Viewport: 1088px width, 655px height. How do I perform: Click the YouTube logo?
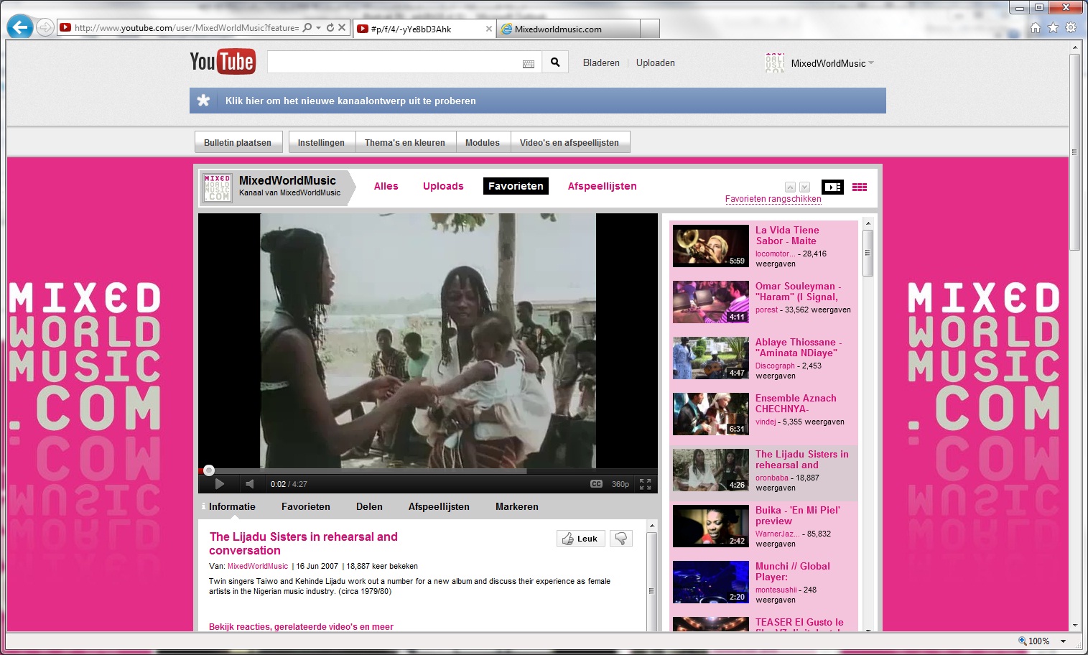tap(222, 62)
